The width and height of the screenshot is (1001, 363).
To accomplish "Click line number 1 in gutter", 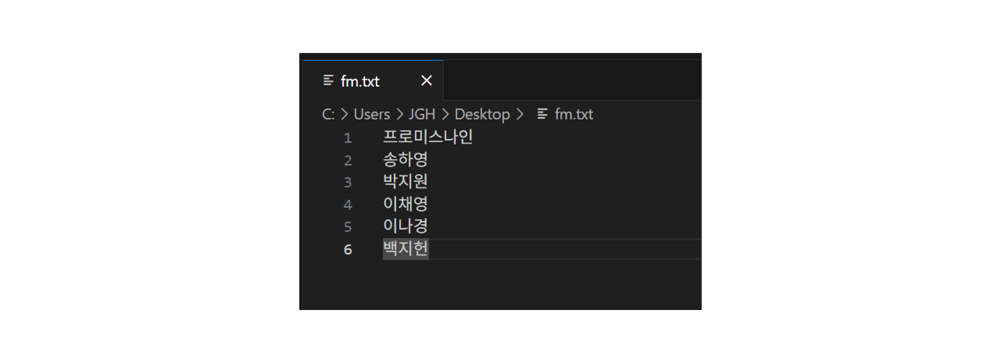I will coord(348,138).
